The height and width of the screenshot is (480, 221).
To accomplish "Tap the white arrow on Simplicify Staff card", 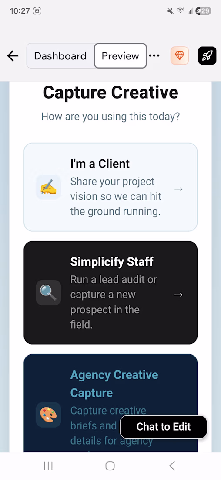I will click(178, 295).
